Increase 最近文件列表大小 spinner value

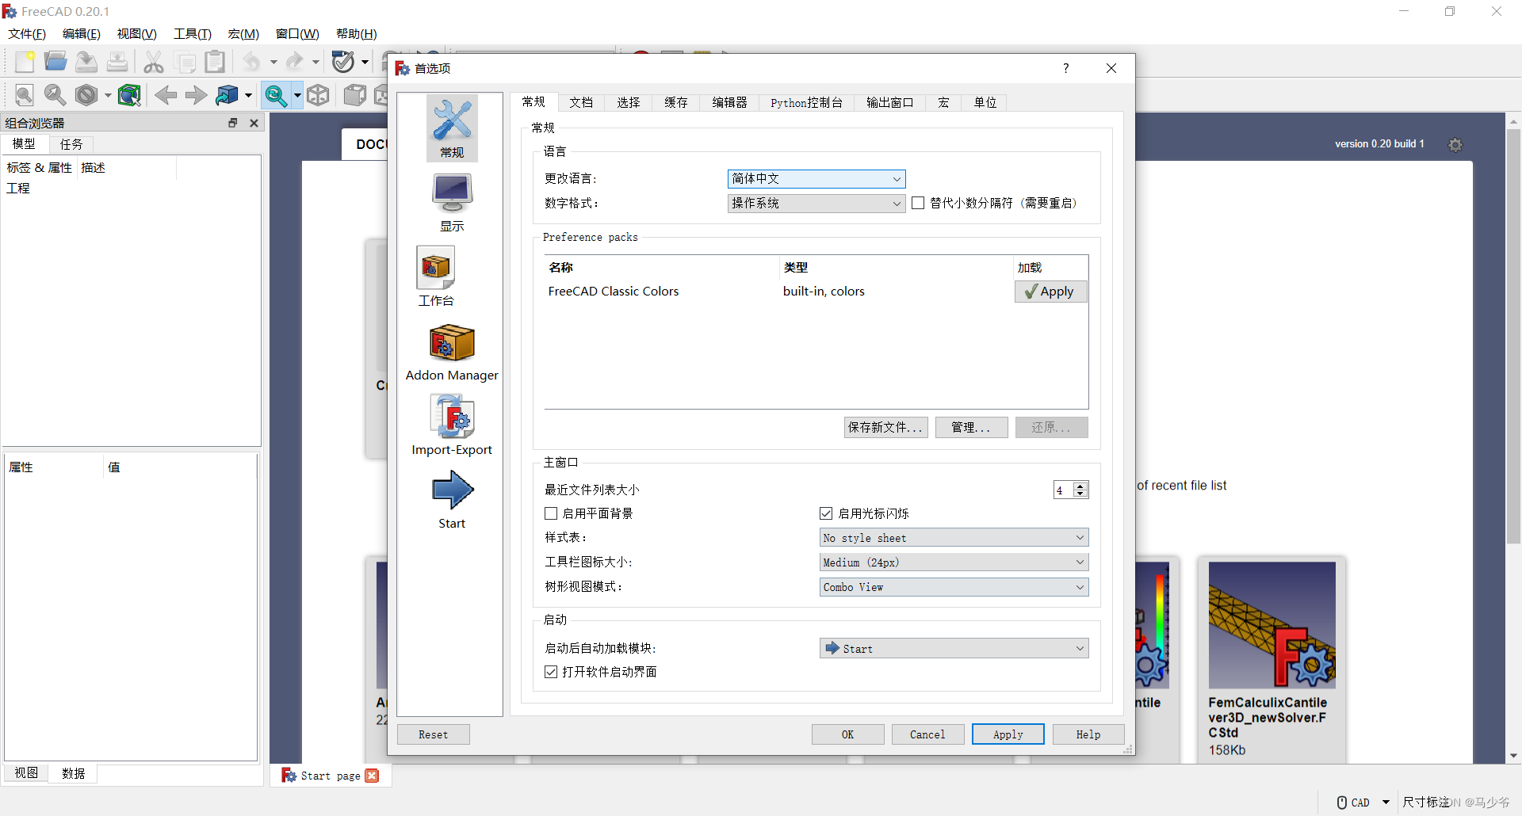1080,486
